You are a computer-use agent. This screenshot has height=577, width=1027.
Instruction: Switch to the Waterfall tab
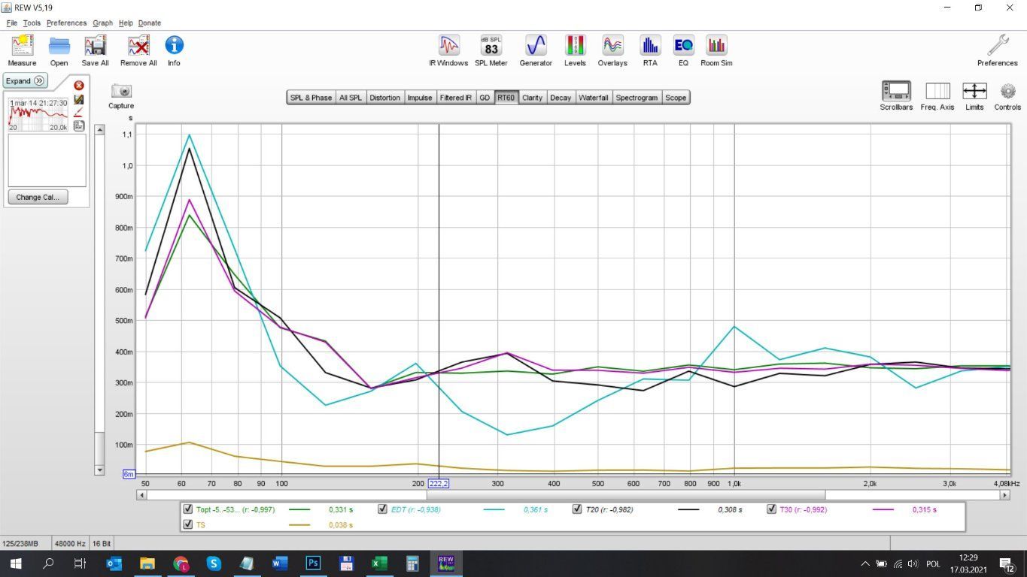click(x=594, y=98)
